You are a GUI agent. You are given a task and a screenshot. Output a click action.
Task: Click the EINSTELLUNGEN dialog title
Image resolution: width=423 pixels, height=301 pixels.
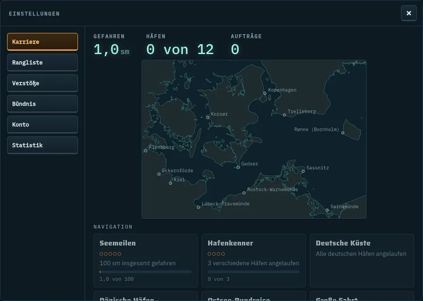tap(34, 14)
